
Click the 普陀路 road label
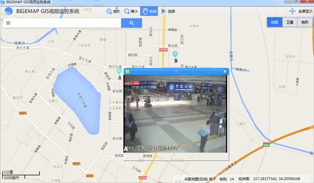tap(132, 55)
